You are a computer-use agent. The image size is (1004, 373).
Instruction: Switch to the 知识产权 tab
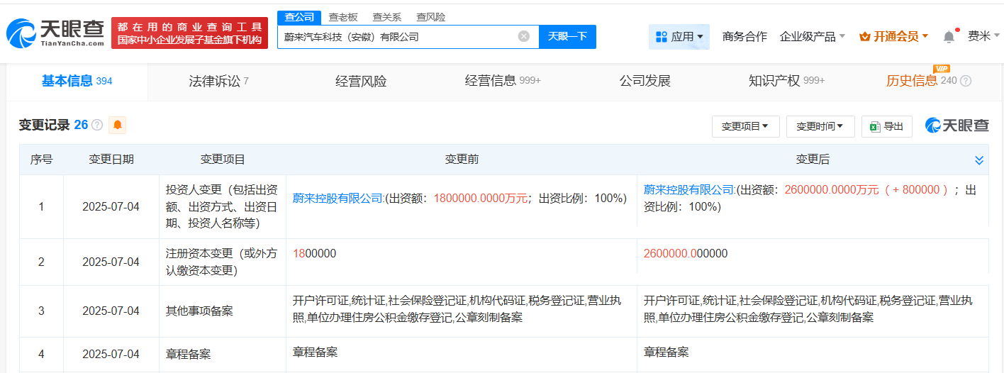[786, 81]
